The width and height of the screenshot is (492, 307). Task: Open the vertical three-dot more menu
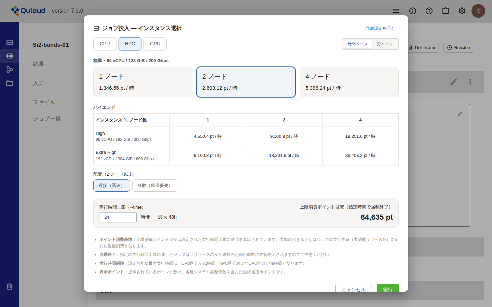coord(470,82)
